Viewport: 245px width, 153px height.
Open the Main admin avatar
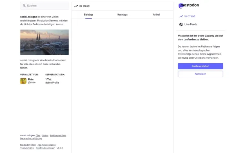coord(23,81)
